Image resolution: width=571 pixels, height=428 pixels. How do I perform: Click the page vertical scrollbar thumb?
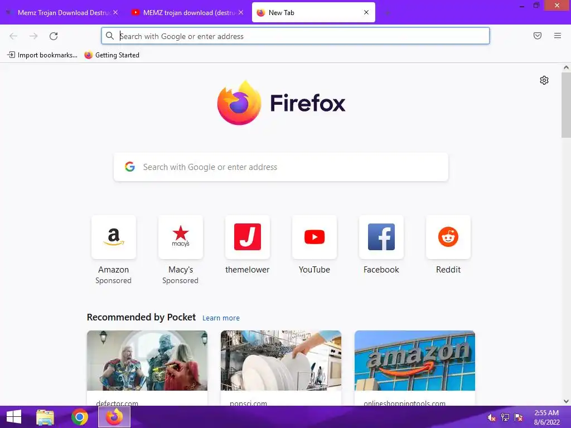[x=566, y=105]
